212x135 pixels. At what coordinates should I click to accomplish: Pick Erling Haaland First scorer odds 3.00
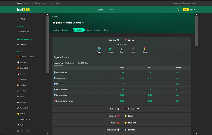coord(122,73)
